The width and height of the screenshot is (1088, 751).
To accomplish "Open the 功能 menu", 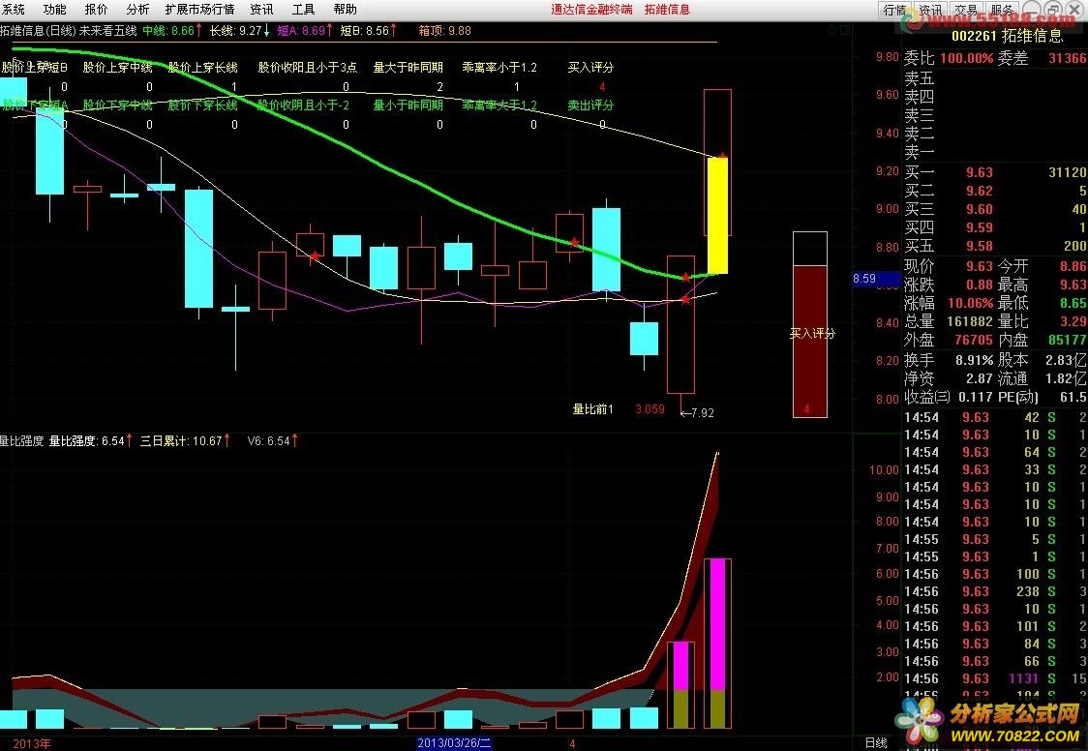I will (x=54, y=9).
